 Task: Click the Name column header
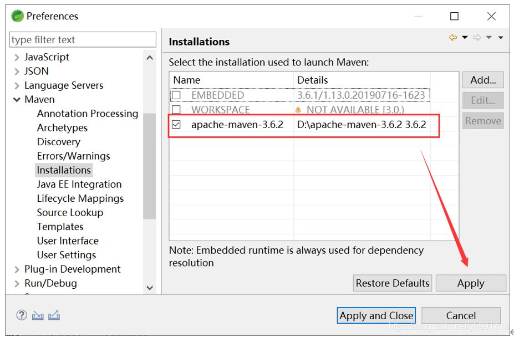[x=232, y=80]
